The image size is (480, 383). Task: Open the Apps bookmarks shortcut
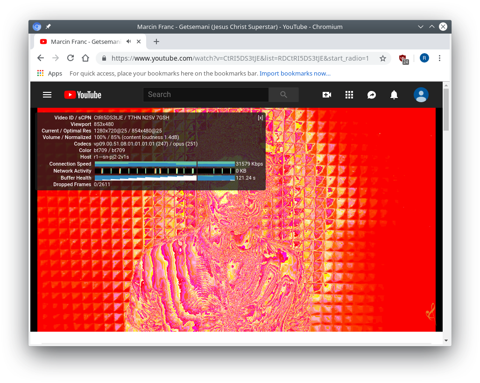click(x=49, y=73)
